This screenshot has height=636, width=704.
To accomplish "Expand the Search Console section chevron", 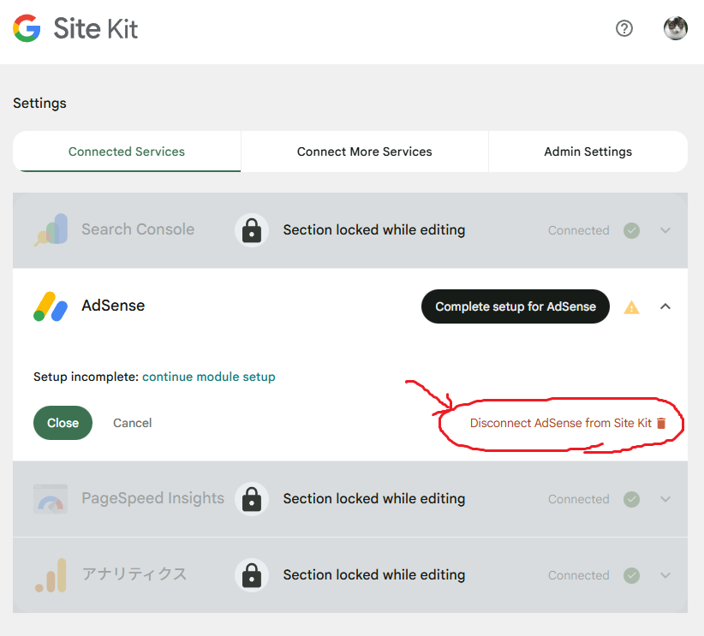I will click(x=665, y=230).
